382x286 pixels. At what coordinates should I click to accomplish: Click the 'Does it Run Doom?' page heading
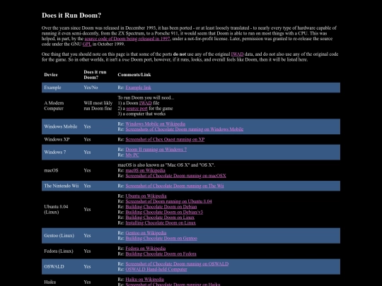click(71, 16)
